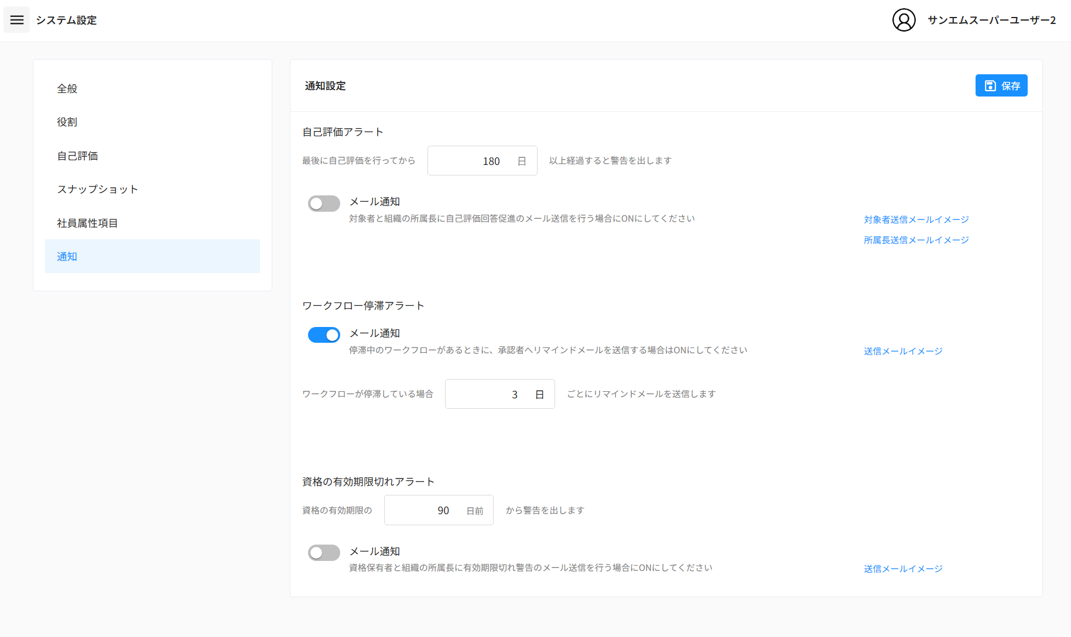Open the hamburger navigation menu
This screenshot has height=637, width=1071.
17,20
